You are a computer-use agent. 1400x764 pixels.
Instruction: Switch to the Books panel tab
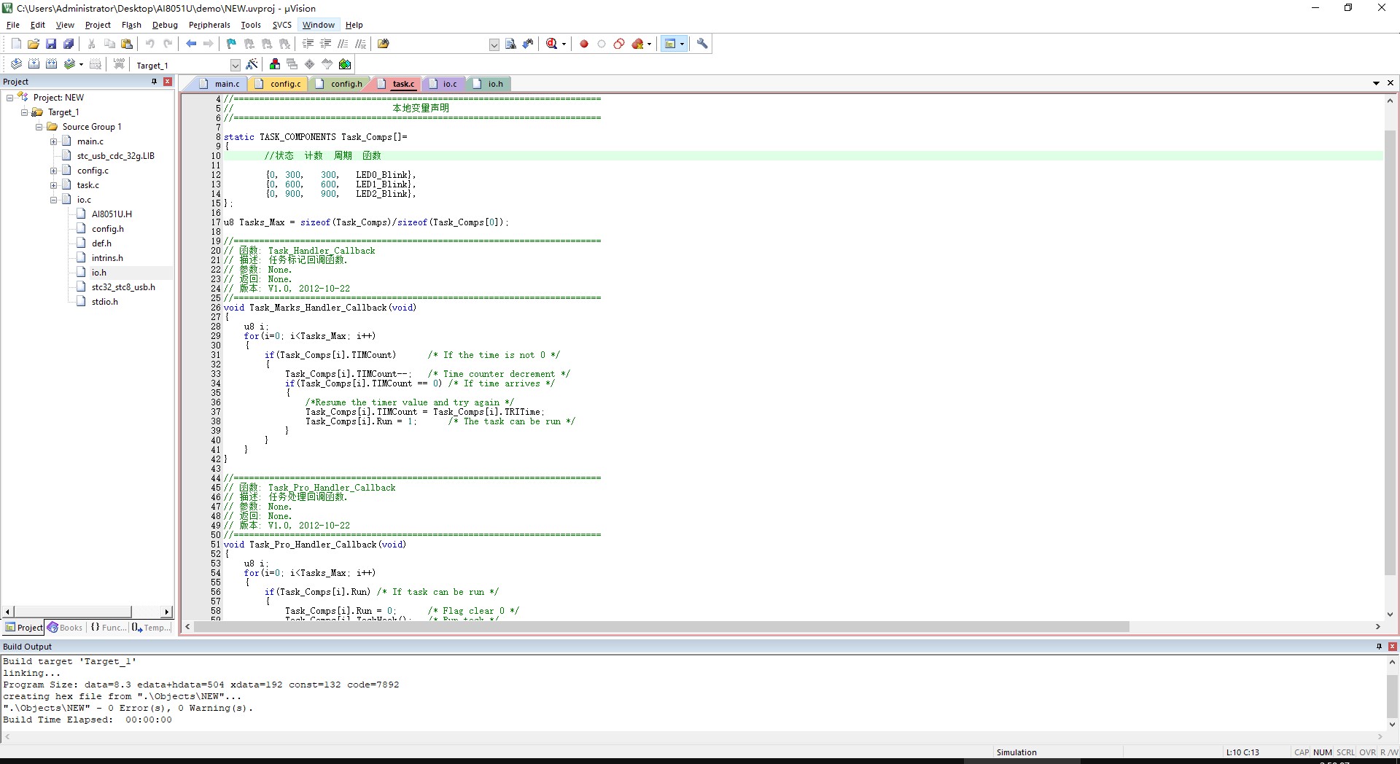coord(65,628)
